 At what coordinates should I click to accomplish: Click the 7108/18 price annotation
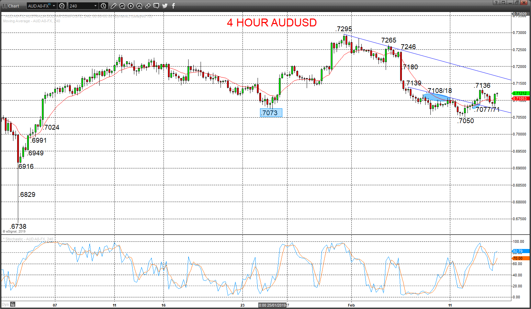(440, 91)
